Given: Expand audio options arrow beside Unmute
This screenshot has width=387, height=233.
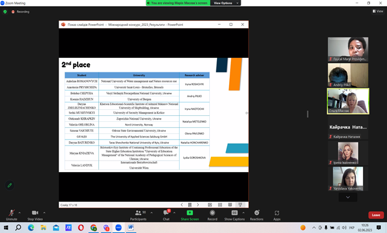Looking at the screenshot, I should tap(19, 212).
